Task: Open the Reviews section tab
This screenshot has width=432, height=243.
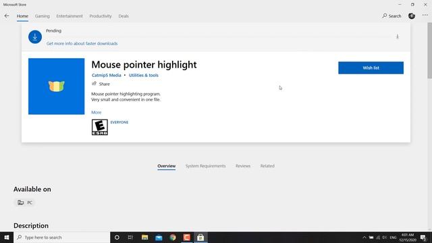Action: point(243,166)
